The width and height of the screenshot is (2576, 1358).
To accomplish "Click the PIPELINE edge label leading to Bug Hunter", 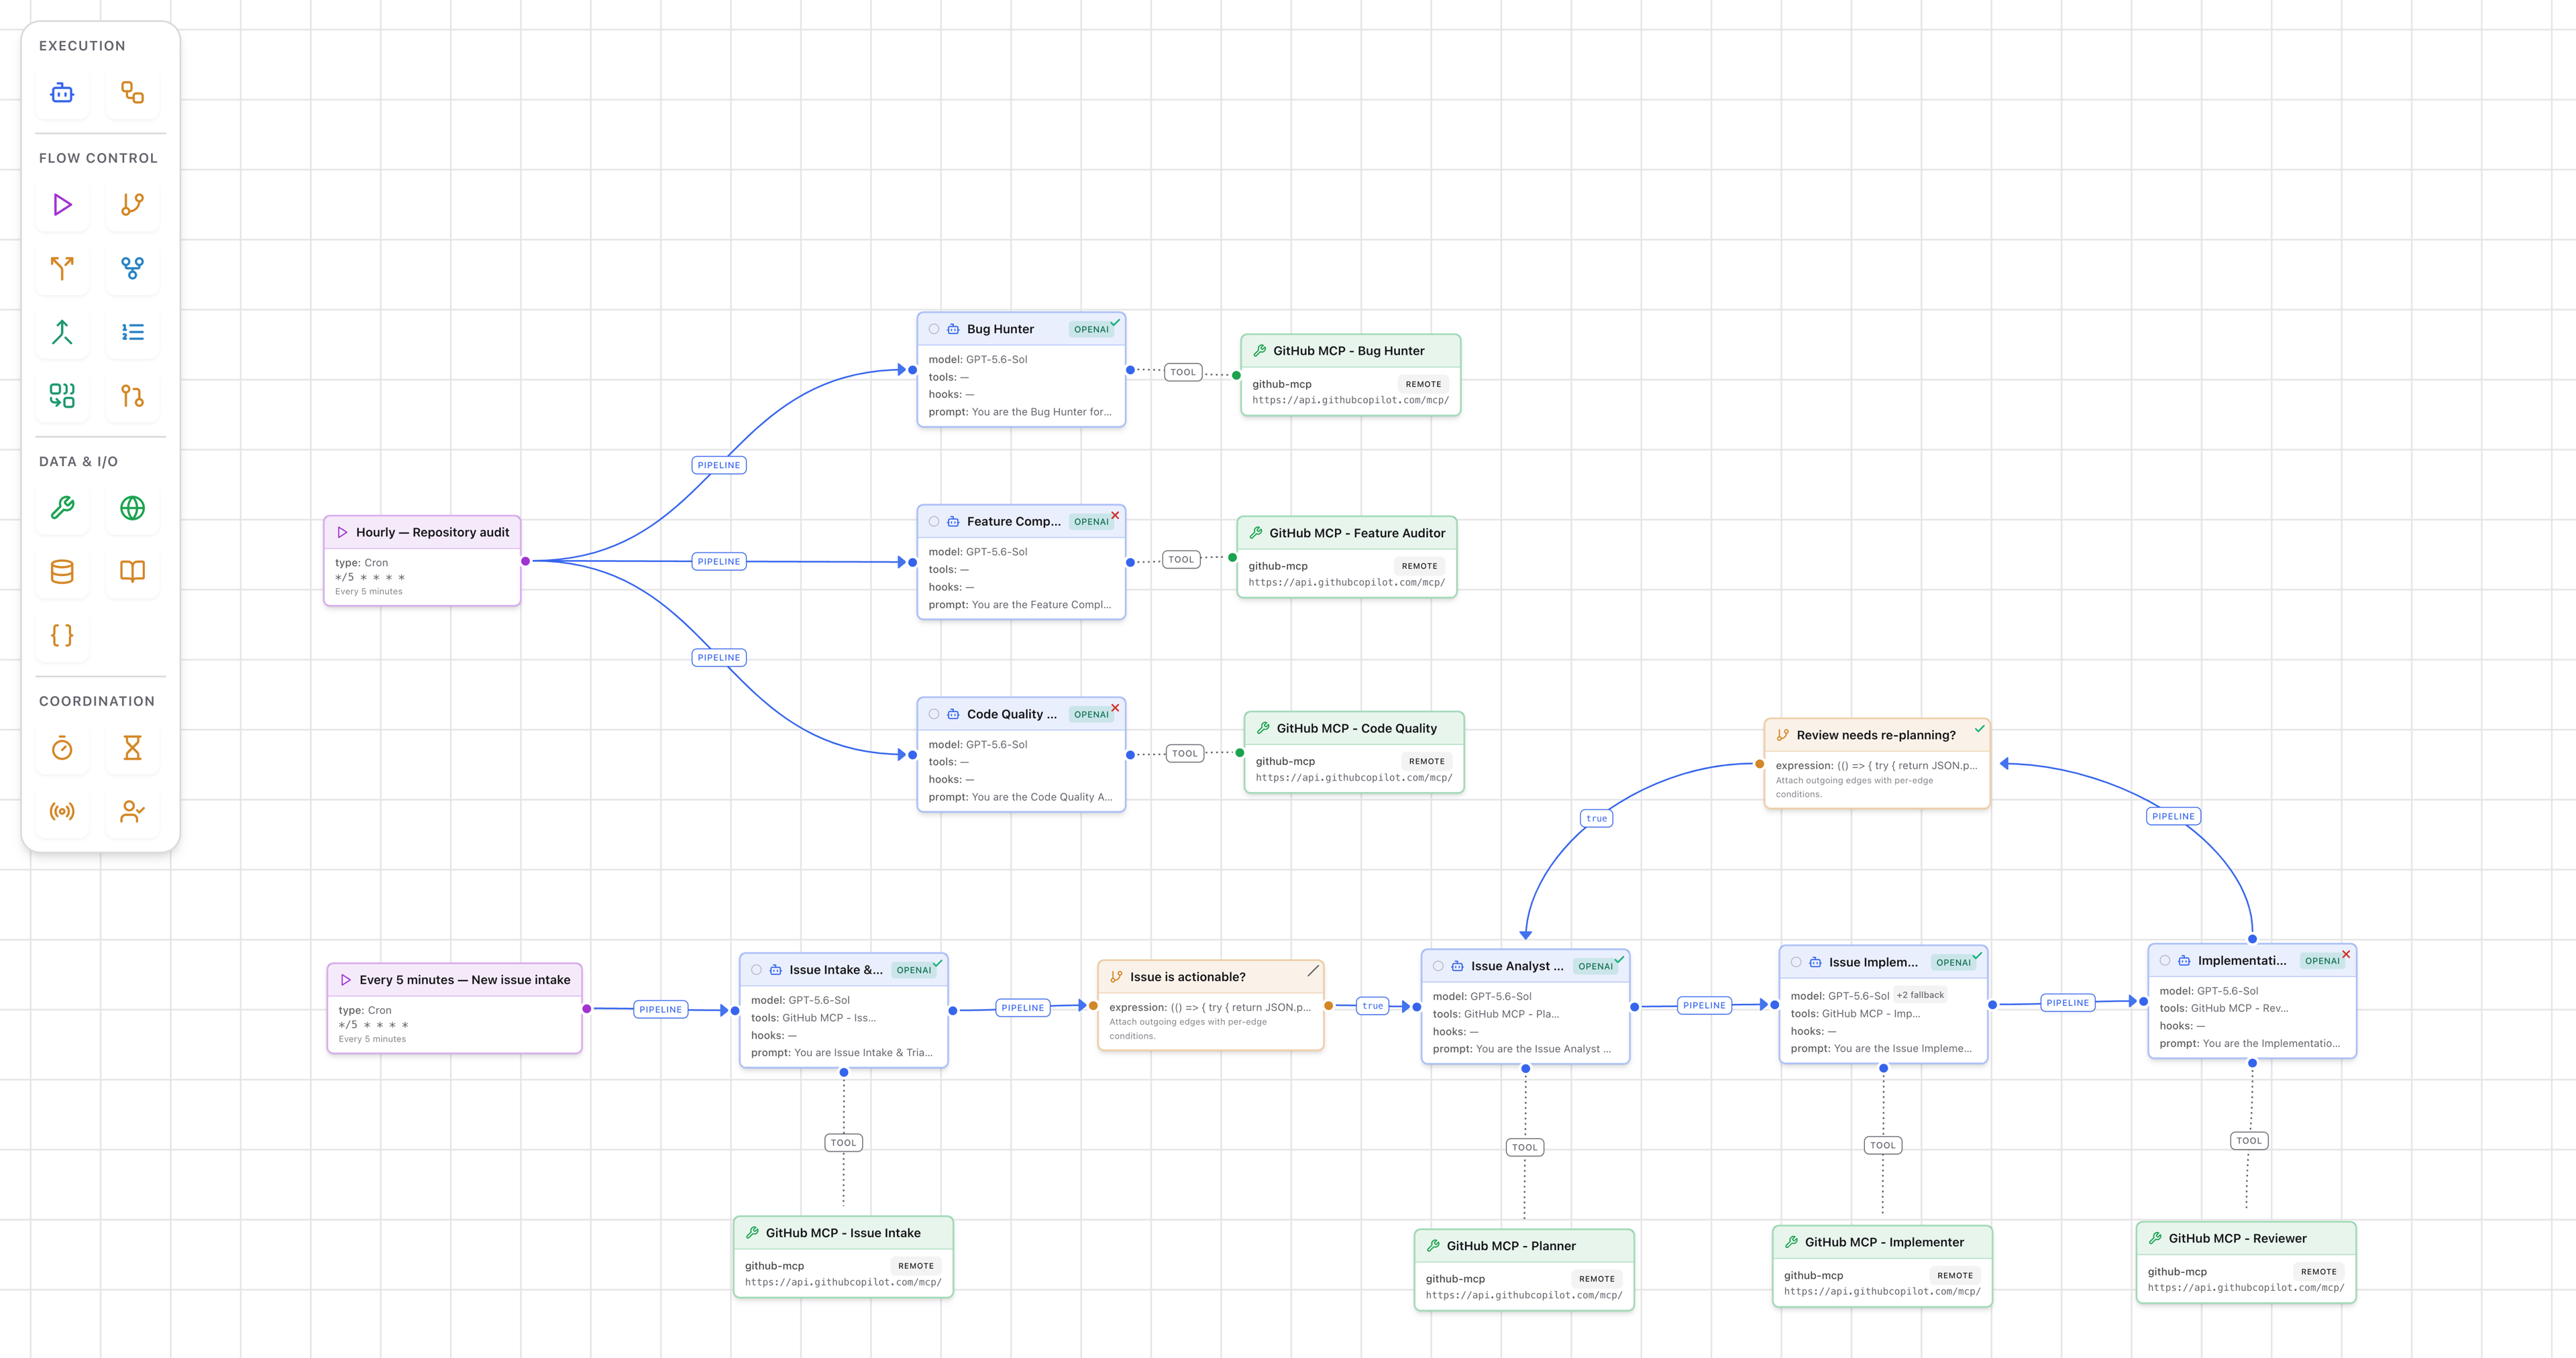I will coord(719,465).
